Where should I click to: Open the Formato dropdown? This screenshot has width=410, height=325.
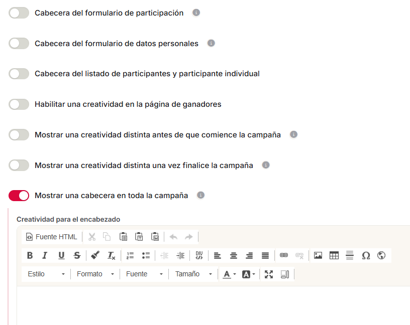point(95,274)
